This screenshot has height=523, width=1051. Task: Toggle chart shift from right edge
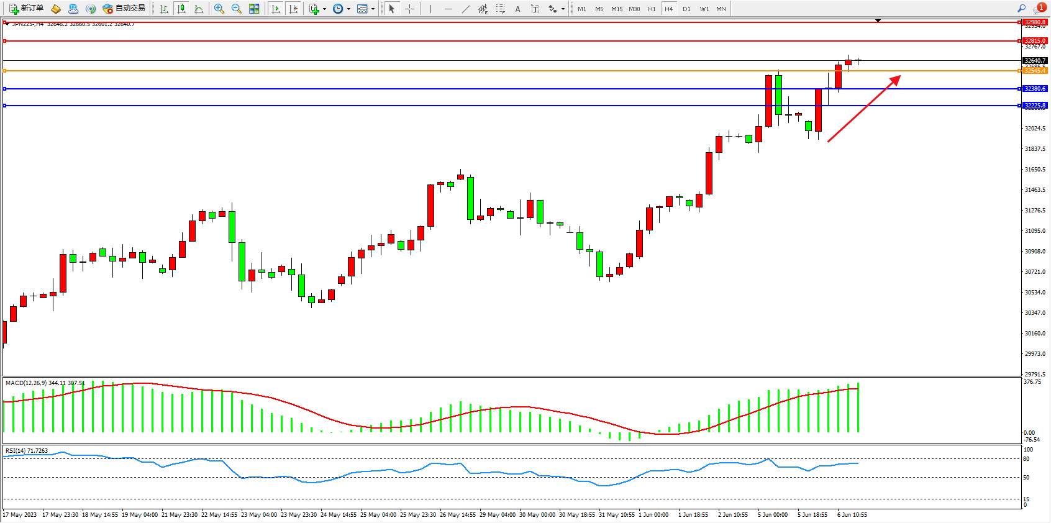294,9
